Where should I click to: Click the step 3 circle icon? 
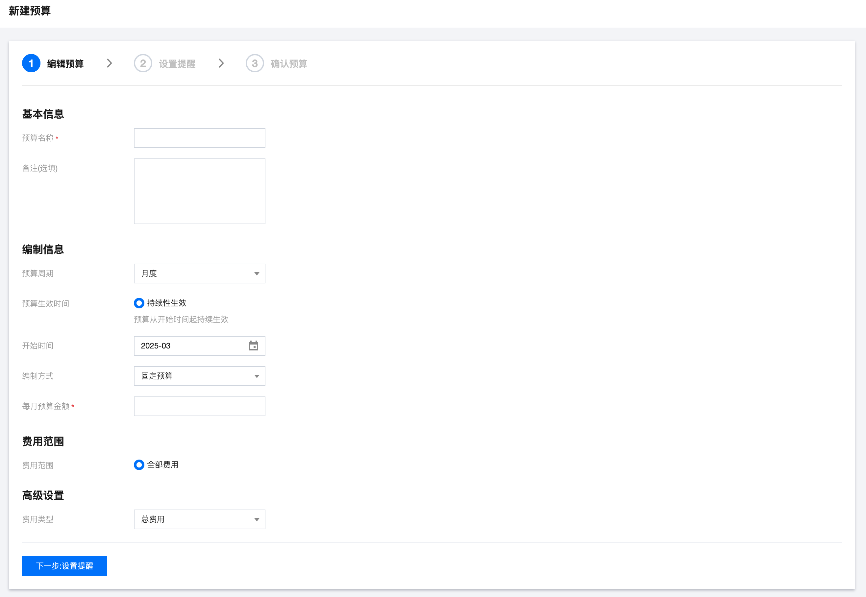click(x=255, y=63)
